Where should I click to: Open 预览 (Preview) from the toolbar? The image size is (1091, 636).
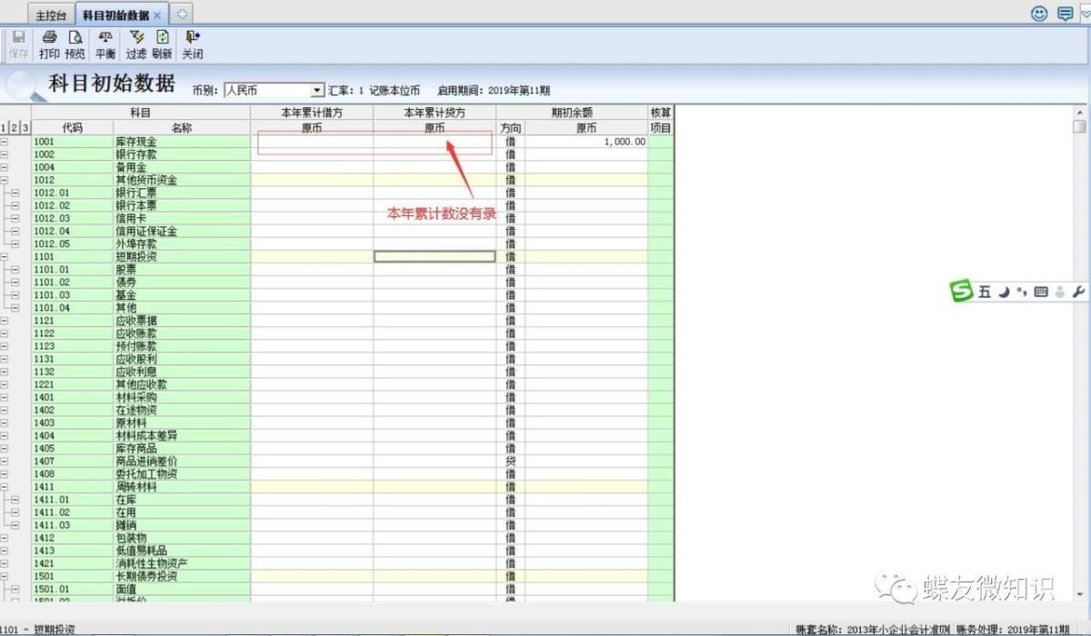[x=75, y=43]
